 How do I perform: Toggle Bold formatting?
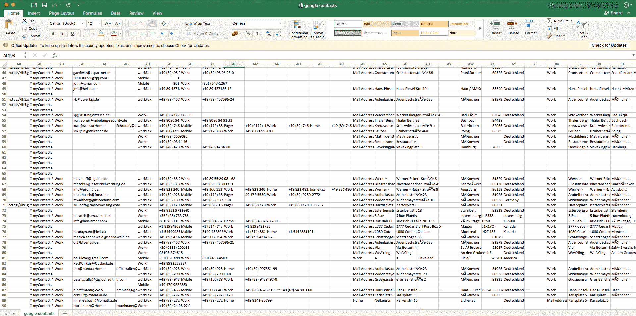pos(53,33)
